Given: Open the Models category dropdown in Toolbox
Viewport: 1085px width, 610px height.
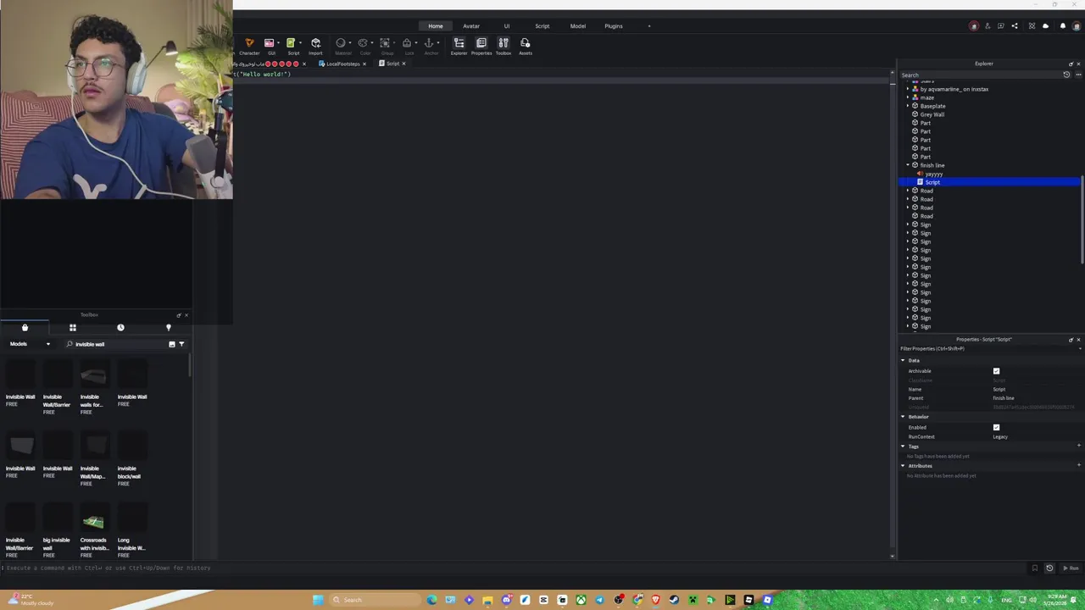Looking at the screenshot, I should pos(30,344).
